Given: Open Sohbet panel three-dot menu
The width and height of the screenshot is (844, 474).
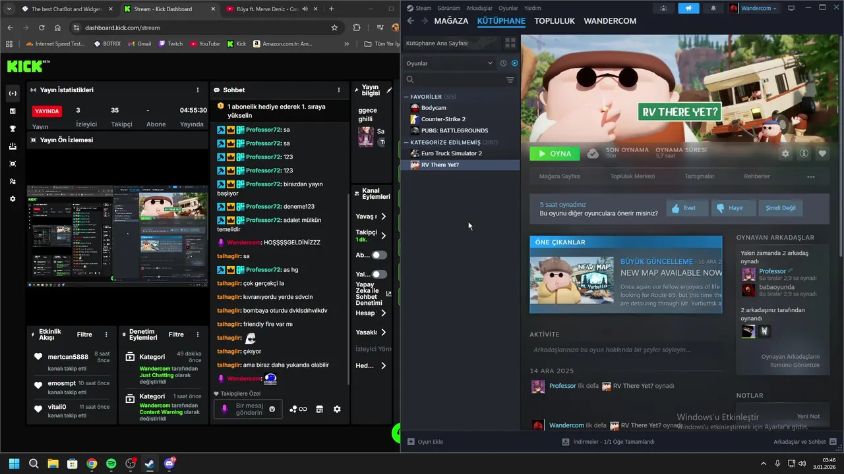Looking at the screenshot, I should pyautogui.click(x=339, y=90).
